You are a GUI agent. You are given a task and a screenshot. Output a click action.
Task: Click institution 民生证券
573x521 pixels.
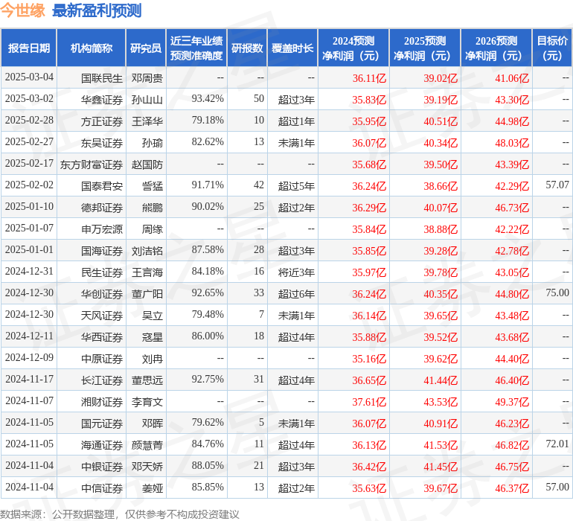pyautogui.click(x=102, y=272)
